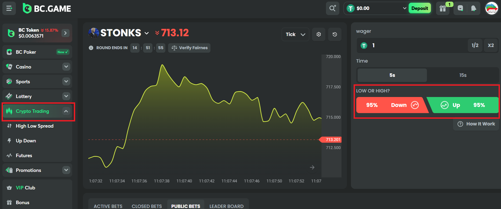Open BC Token details arrow
501x209 pixels.
point(65,33)
